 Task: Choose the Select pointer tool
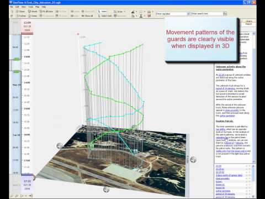[x=103, y=12]
